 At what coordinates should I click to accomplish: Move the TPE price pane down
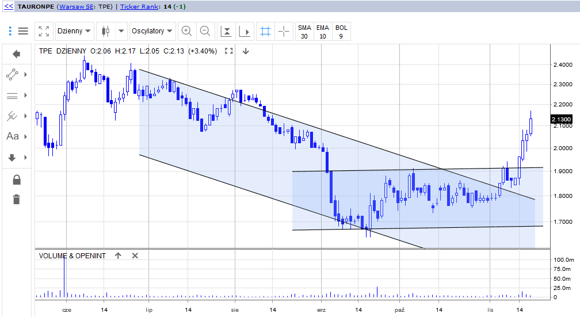(x=246, y=51)
